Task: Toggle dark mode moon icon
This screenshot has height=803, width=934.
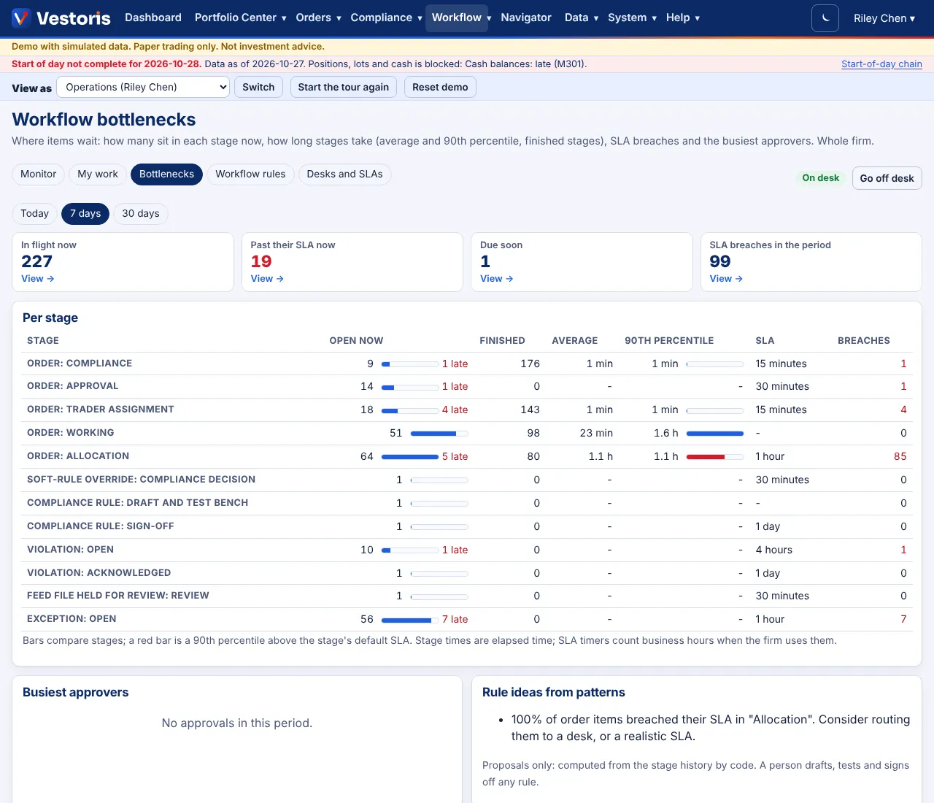Action: pos(825,18)
